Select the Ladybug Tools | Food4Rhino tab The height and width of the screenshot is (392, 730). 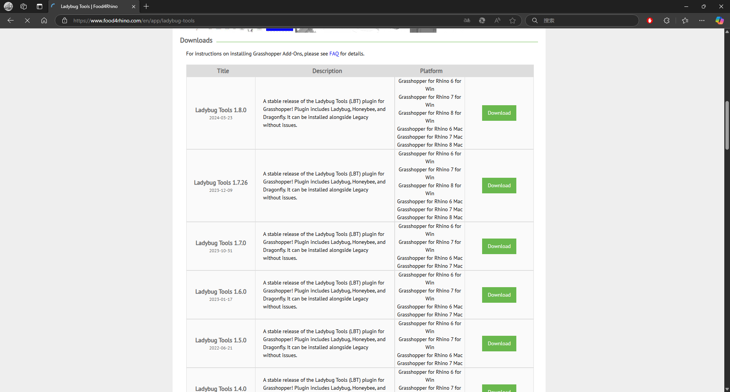tap(89, 6)
